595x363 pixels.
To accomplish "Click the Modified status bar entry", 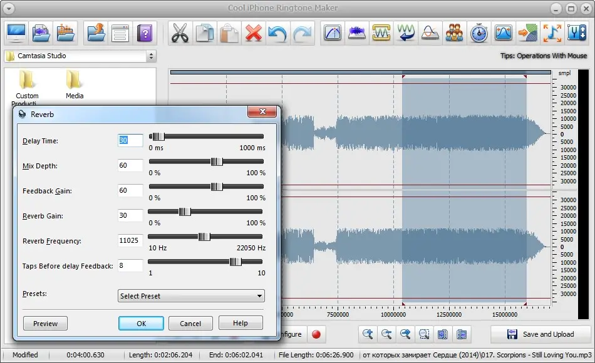I will tap(25, 355).
